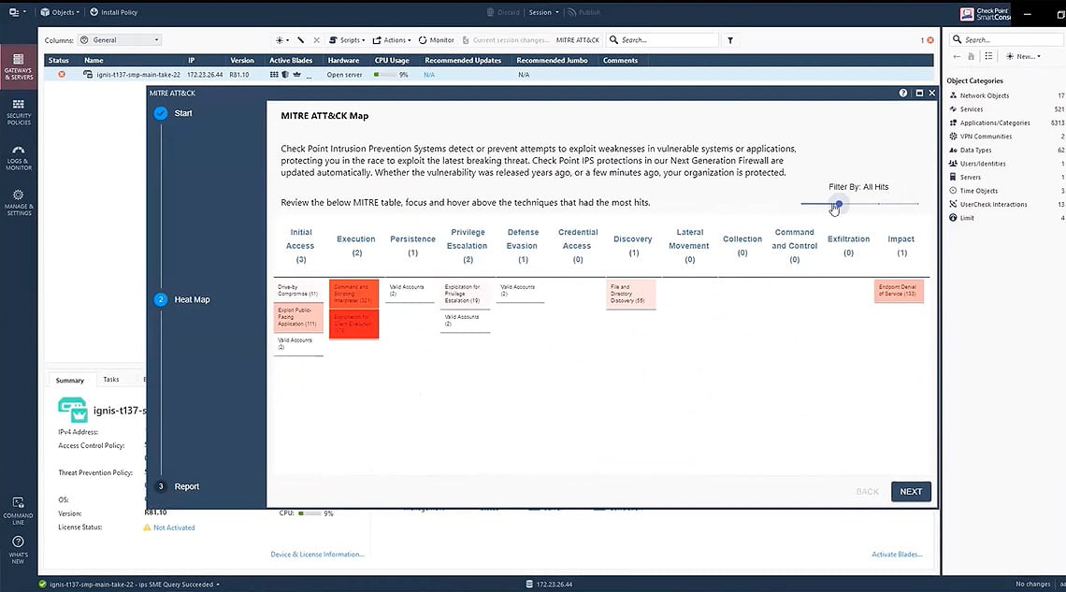Click the filter funnel icon
This screenshot has height=592, width=1066.
[x=730, y=40]
